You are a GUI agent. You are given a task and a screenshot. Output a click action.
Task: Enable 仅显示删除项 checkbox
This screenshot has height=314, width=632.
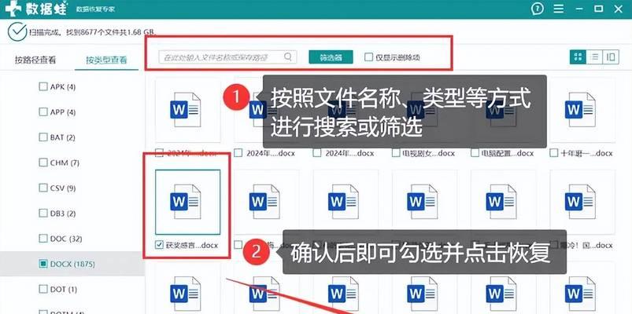pos(368,57)
